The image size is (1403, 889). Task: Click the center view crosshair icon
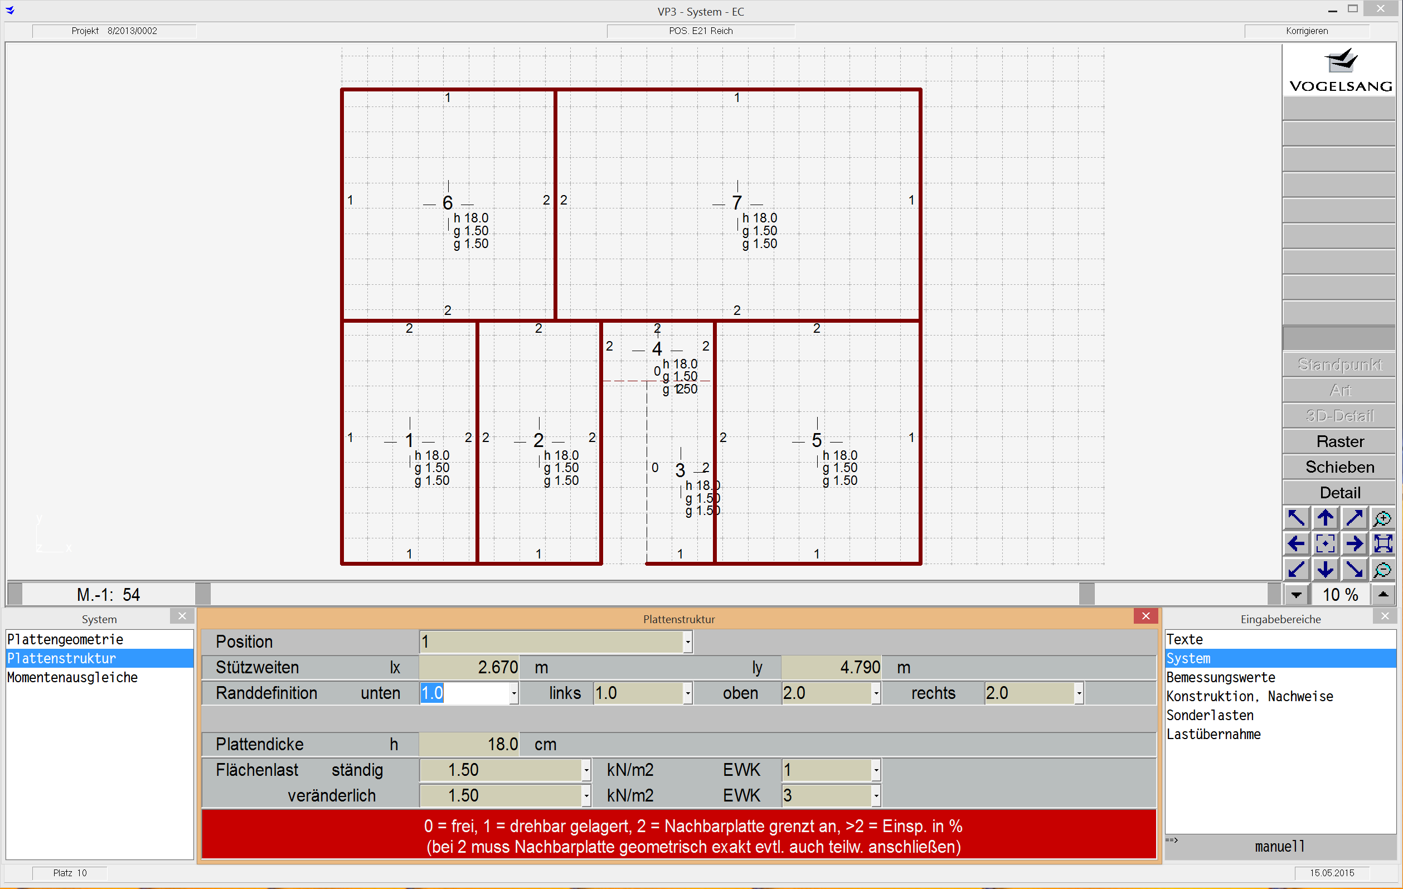tap(1325, 544)
